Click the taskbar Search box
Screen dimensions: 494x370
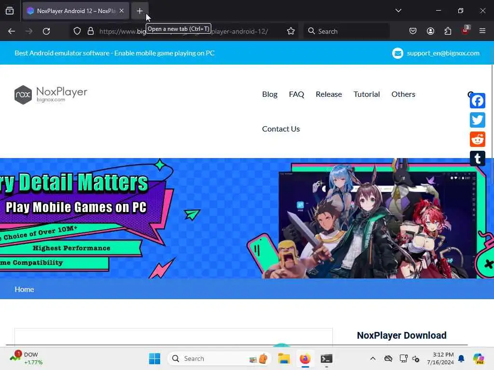point(220,358)
